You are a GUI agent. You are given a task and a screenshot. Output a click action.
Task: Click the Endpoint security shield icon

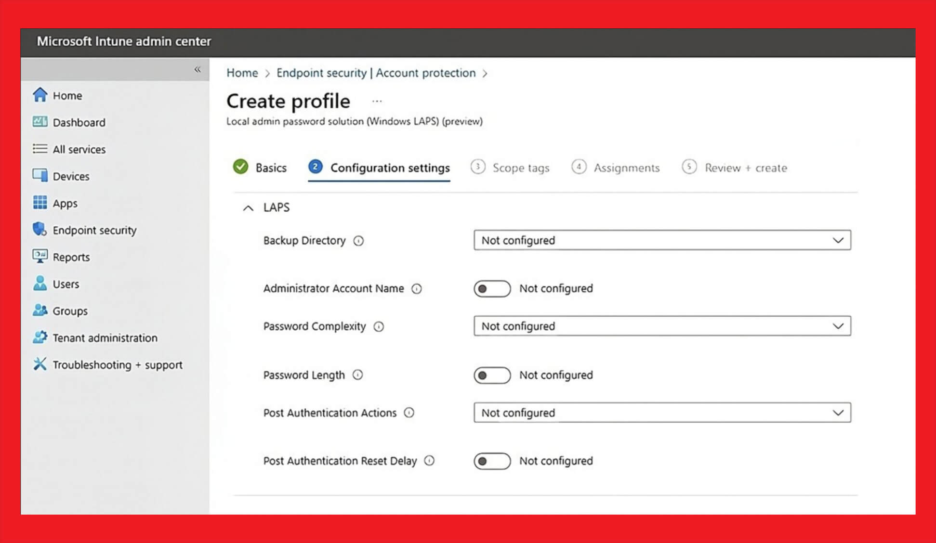tap(40, 229)
